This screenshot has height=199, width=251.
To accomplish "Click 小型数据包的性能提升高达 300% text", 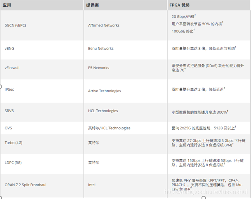I will point(200,112).
